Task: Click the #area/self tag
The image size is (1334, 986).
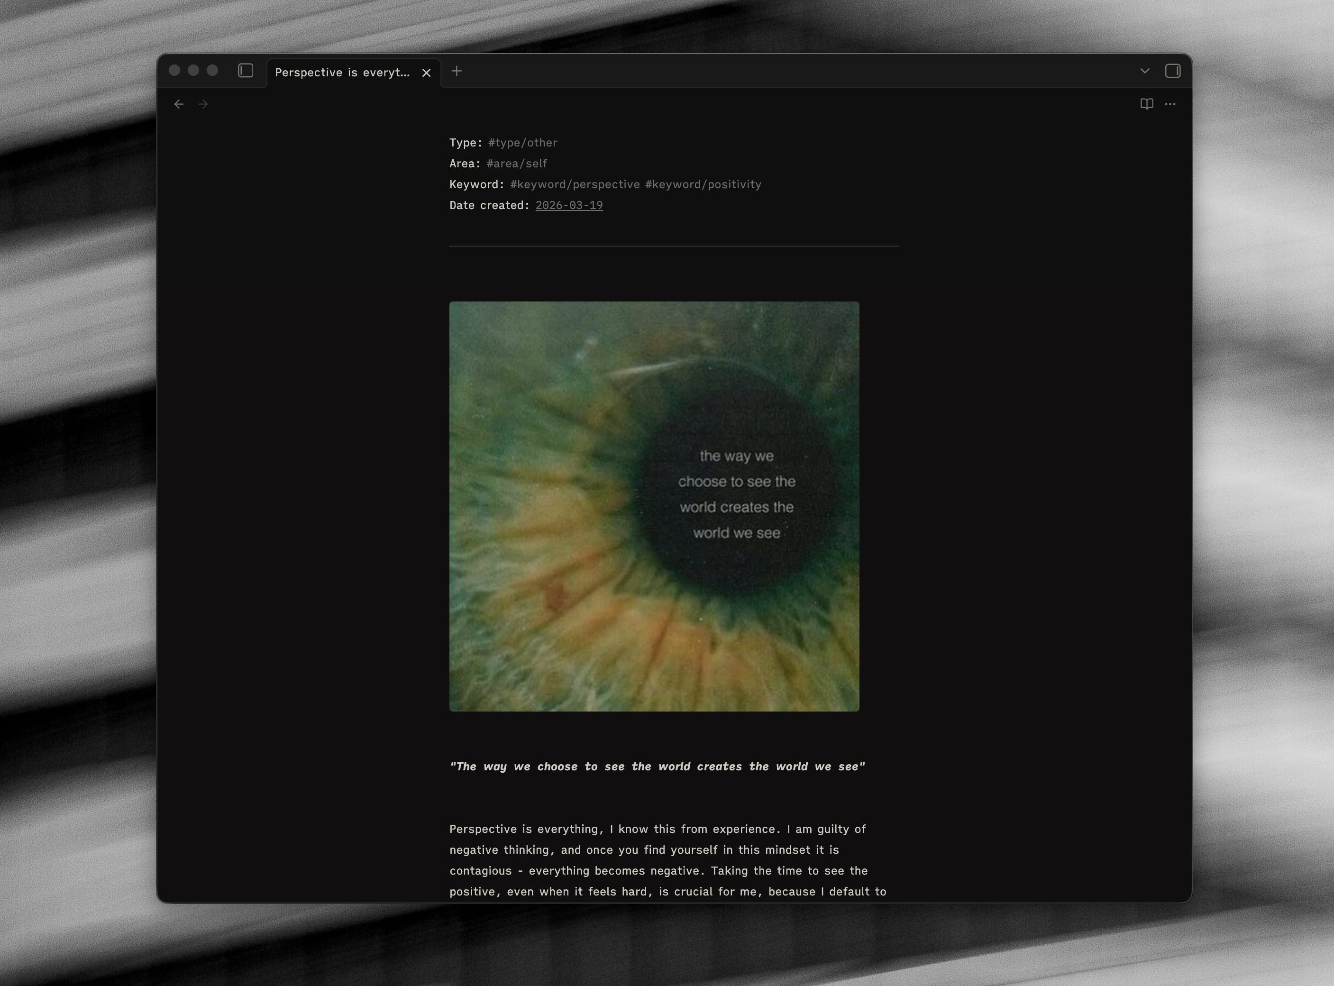Action: tap(516, 164)
